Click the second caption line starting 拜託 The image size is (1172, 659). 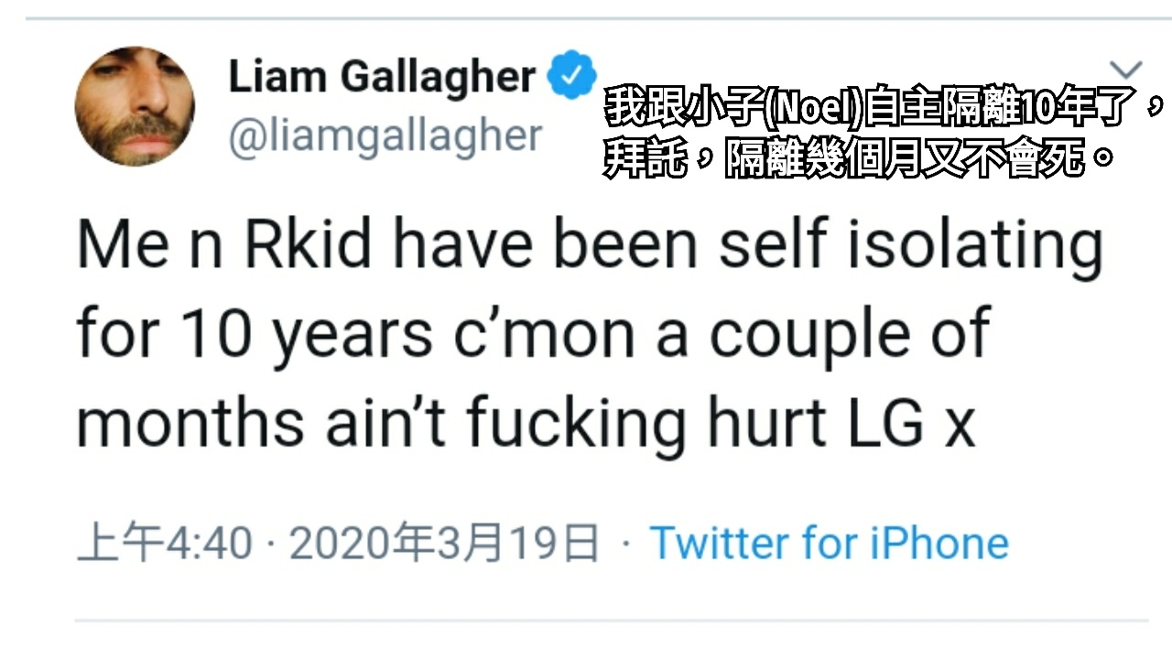pos(859,159)
